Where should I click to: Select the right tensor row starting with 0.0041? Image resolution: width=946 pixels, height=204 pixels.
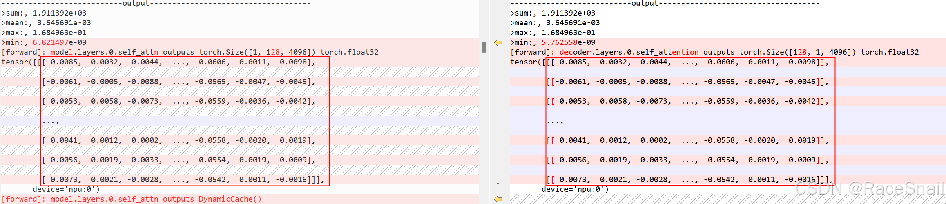[688, 140]
